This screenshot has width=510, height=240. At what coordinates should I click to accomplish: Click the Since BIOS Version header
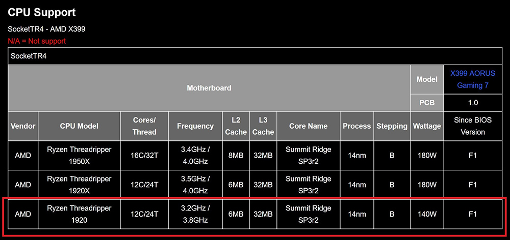click(473, 126)
